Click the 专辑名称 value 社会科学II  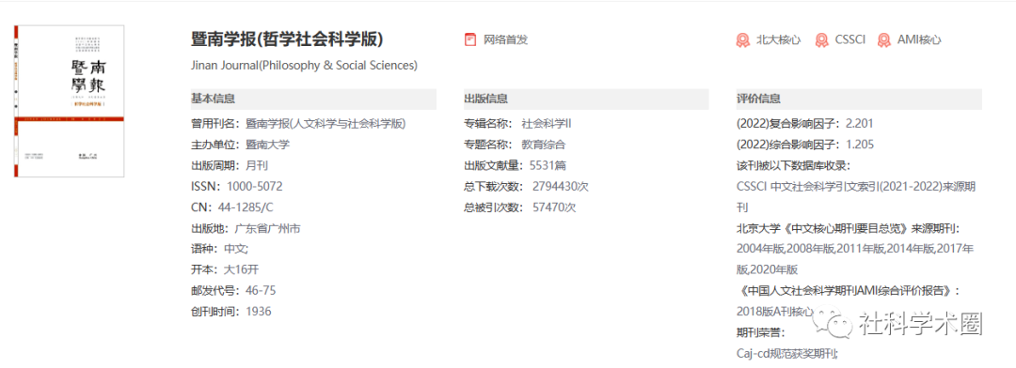click(546, 124)
